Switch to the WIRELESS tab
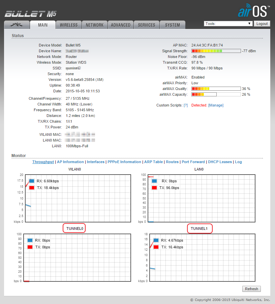Image resolution: width=275 pixels, height=304 pixels. [x=68, y=25]
